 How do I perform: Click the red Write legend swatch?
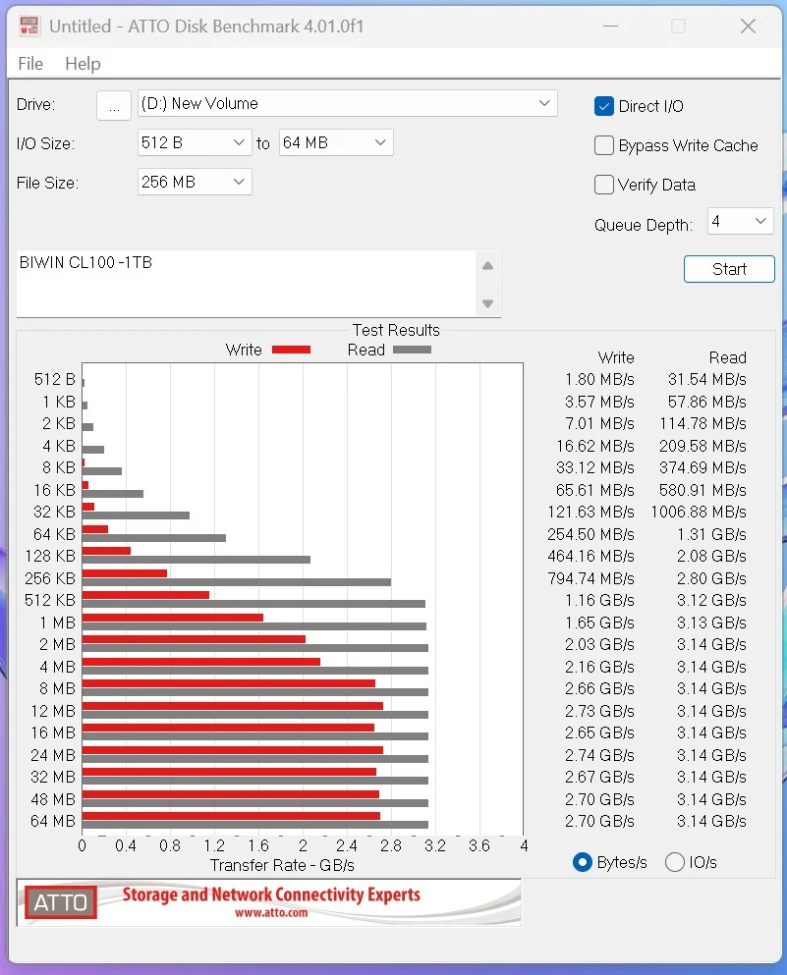(x=291, y=350)
